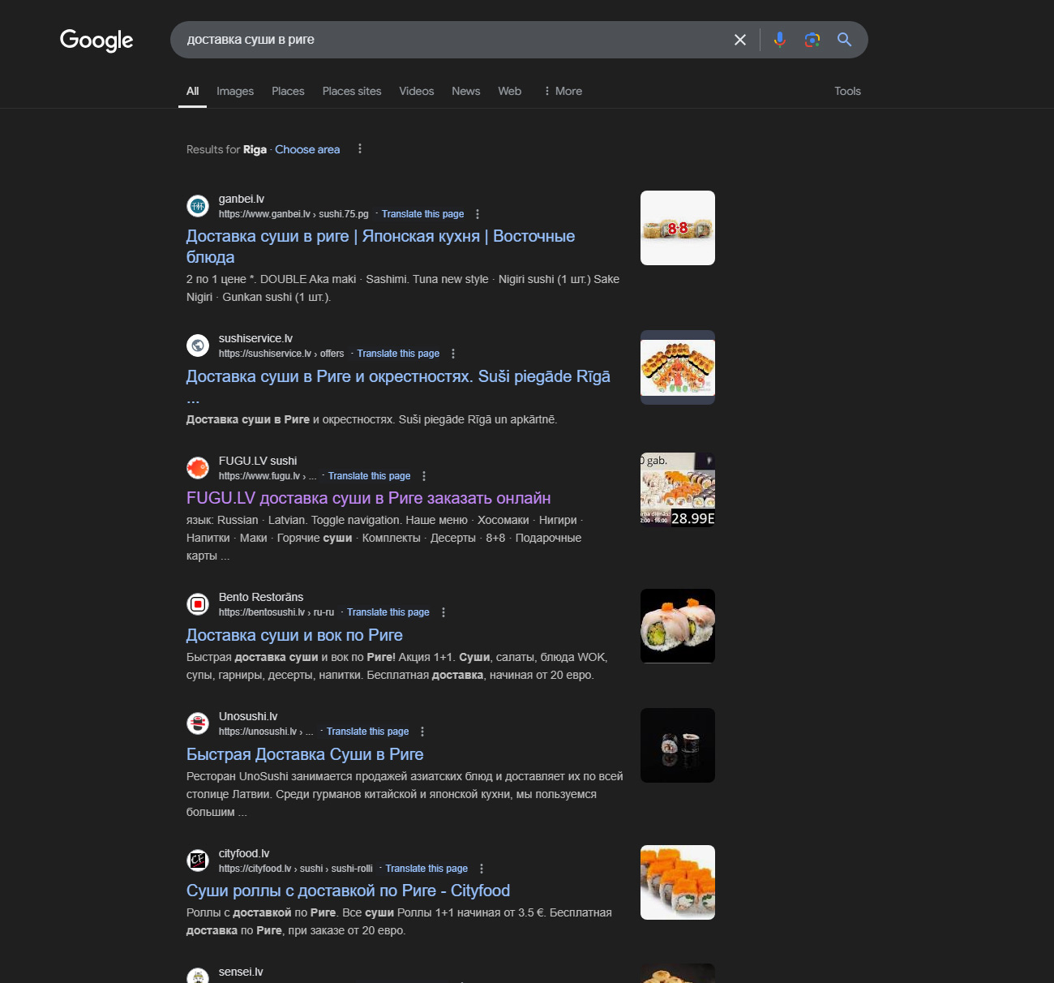Click the Choose area link
The image size is (1054, 983).
[x=307, y=149]
